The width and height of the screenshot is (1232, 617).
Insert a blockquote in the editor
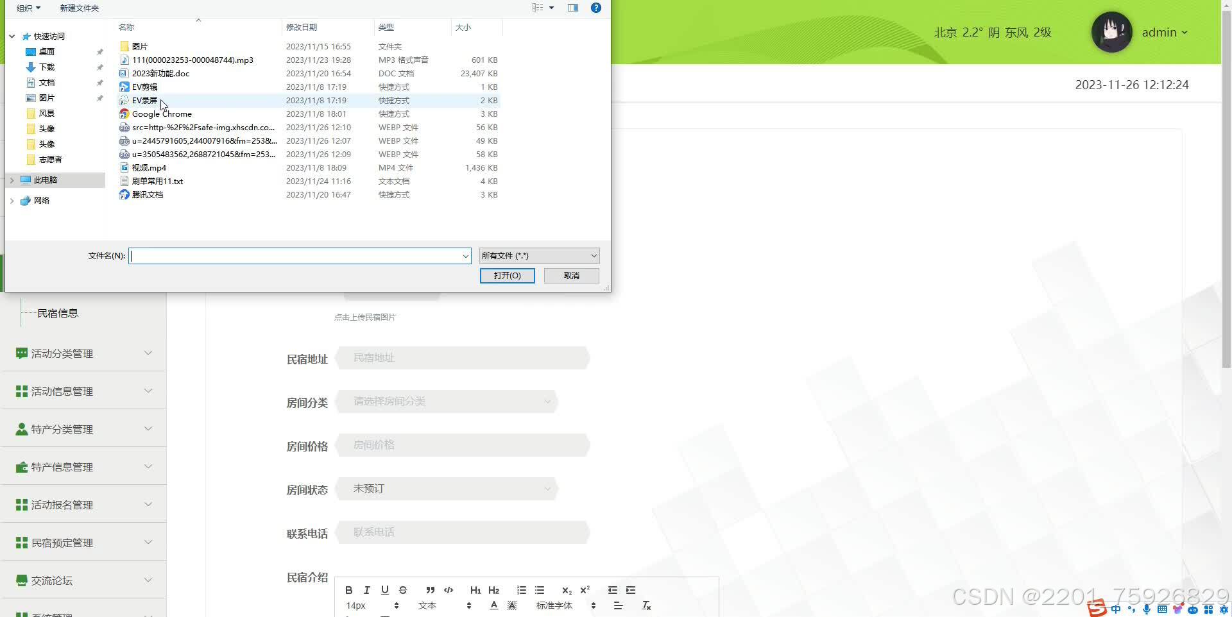tap(430, 590)
